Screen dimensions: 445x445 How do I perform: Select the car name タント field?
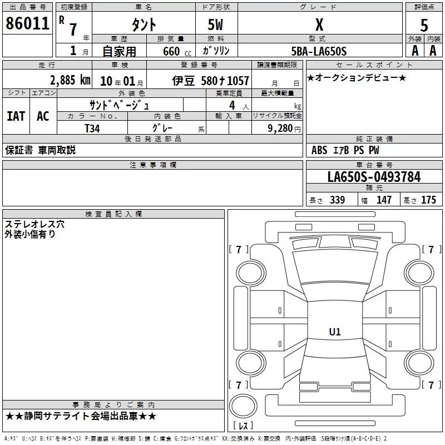point(143,25)
